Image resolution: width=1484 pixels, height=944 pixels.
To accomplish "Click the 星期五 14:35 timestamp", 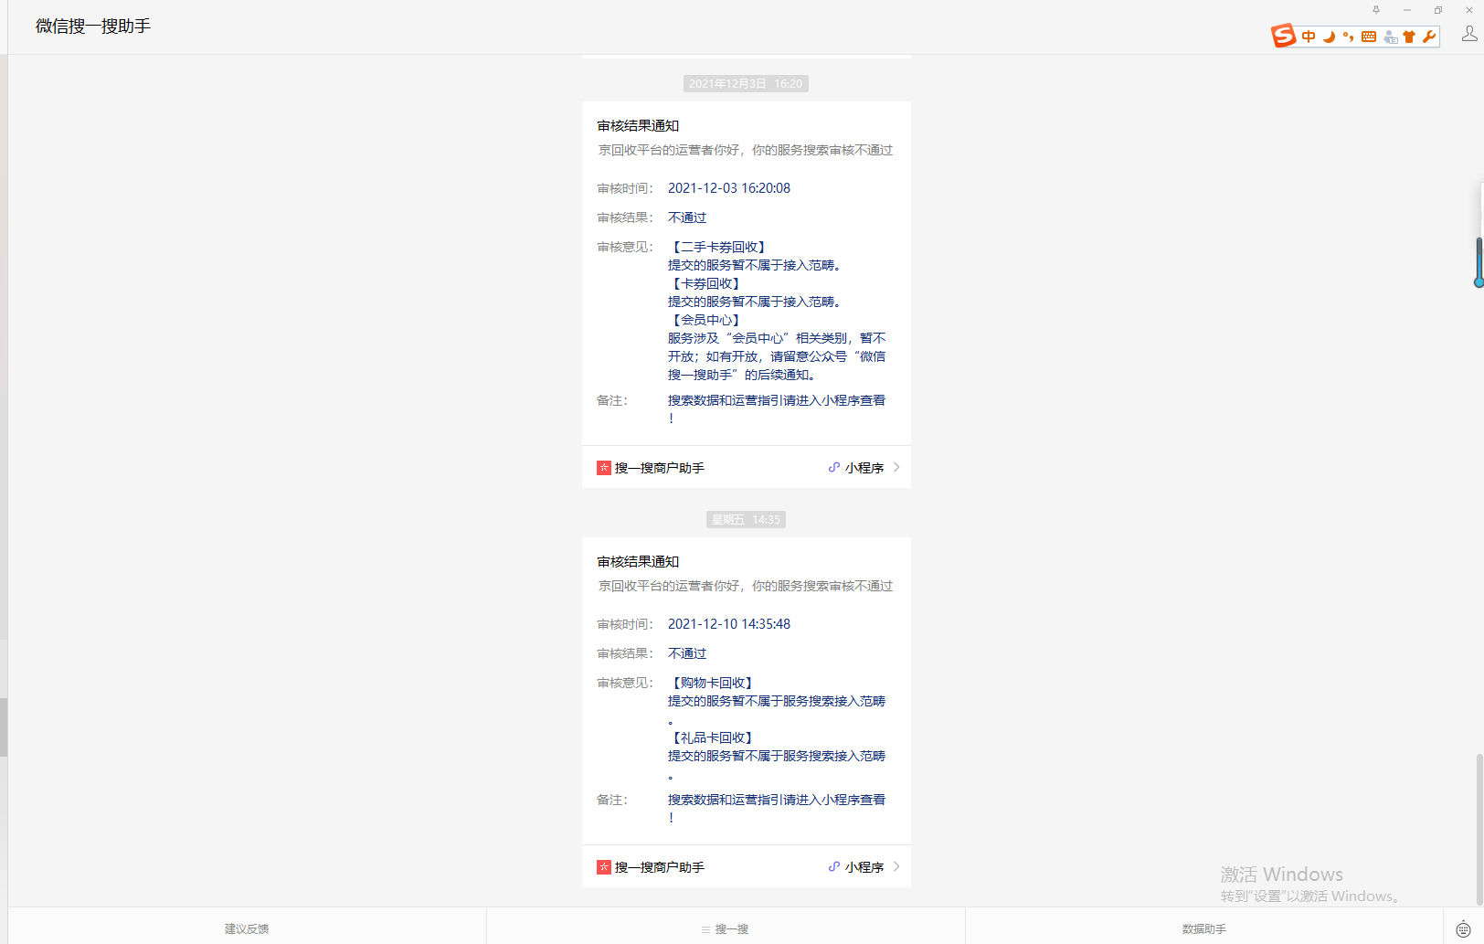I will pyautogui.click(x=746, y=520).
